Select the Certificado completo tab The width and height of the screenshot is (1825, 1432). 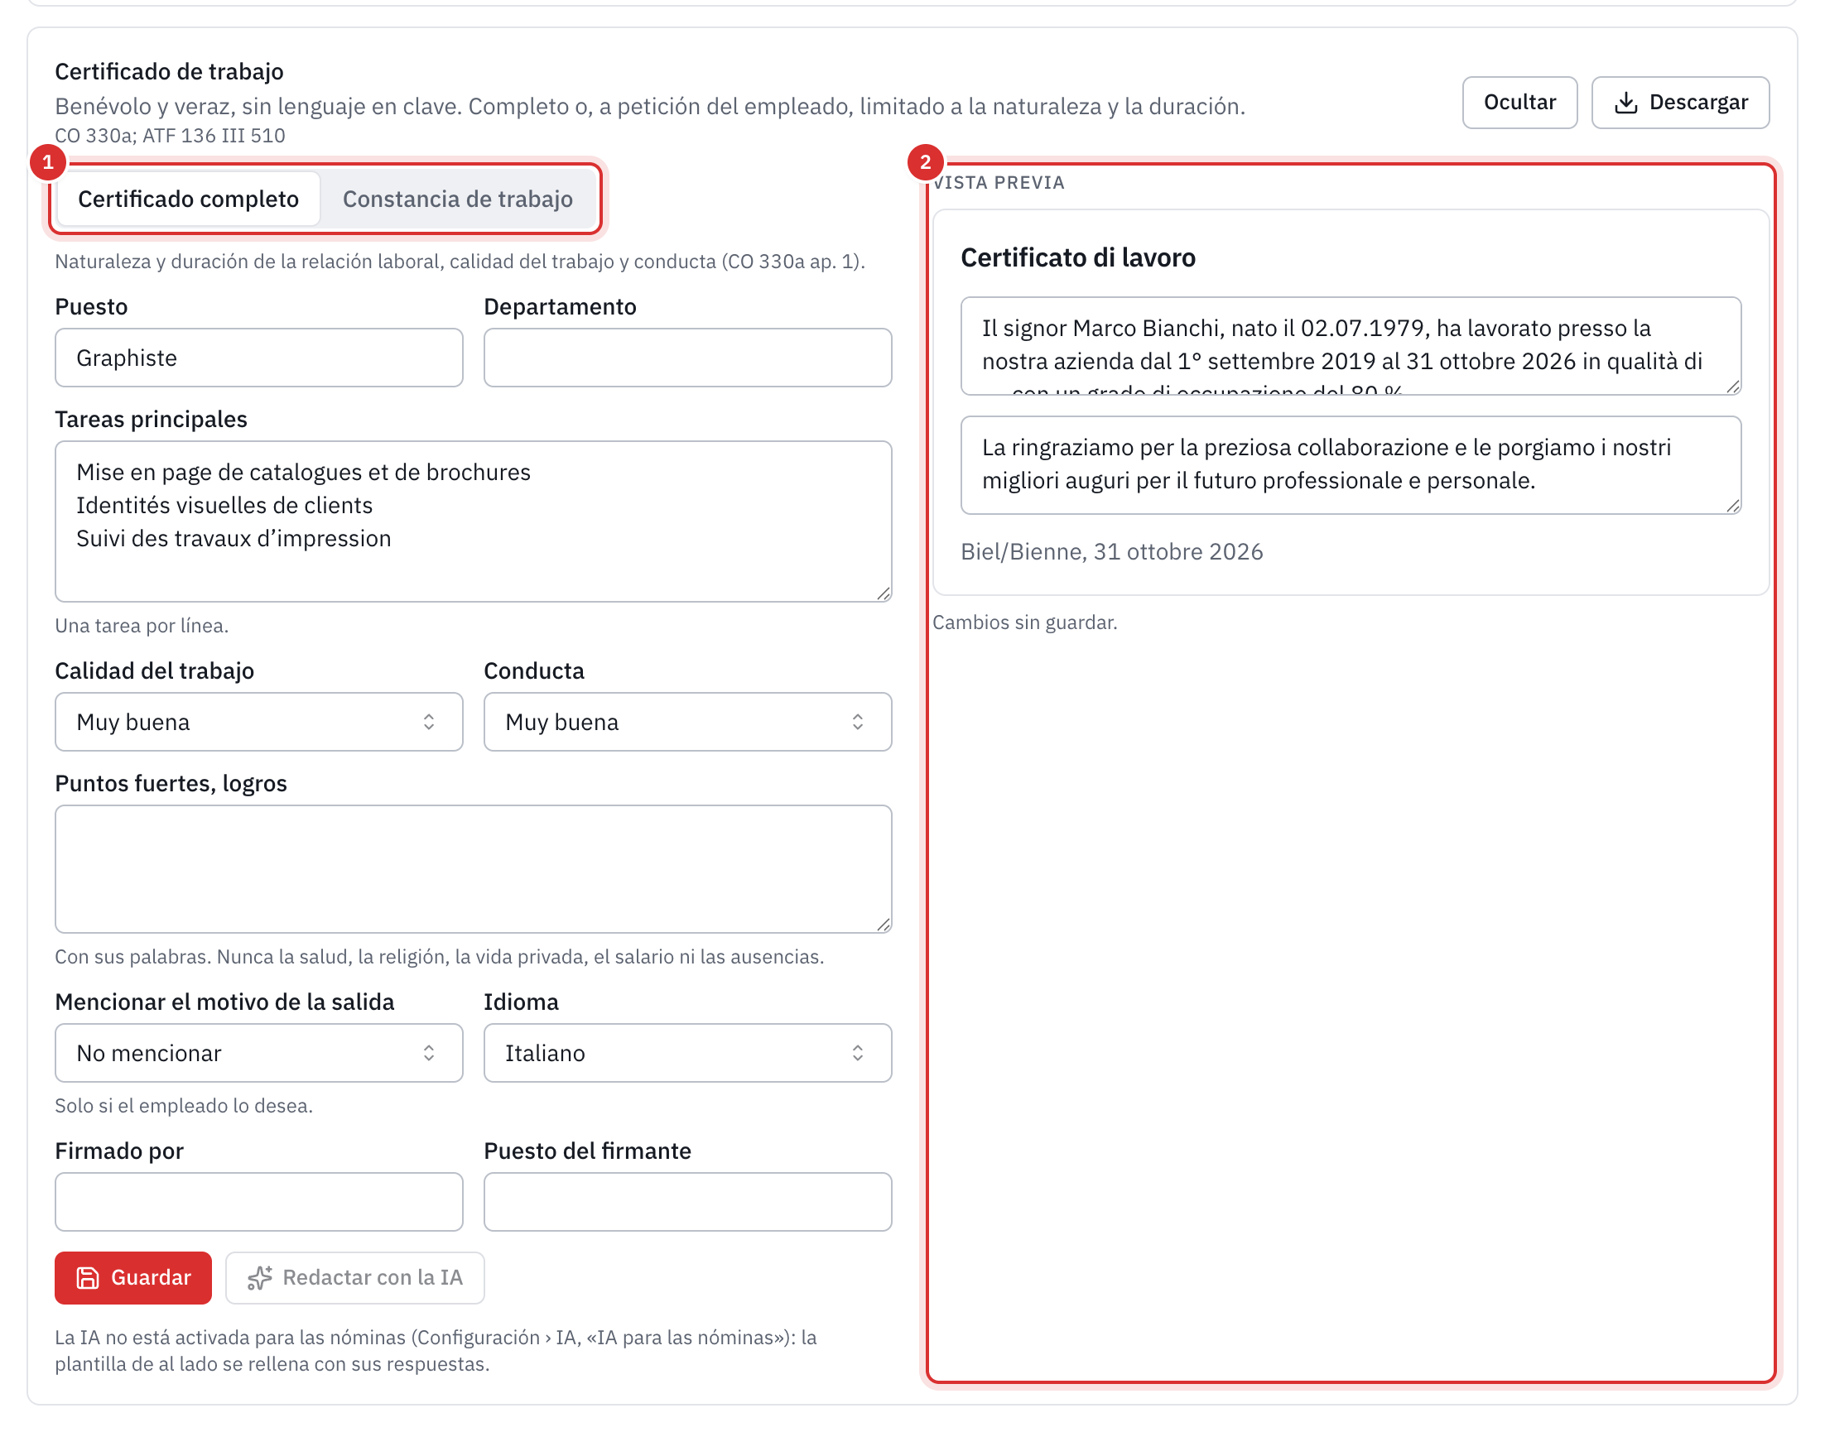(189, 199)
